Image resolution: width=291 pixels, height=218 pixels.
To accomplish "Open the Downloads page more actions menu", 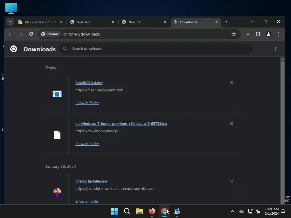I will click(x=275, y=49).
